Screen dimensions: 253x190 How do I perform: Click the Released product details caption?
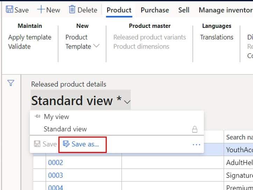[69, 84]
